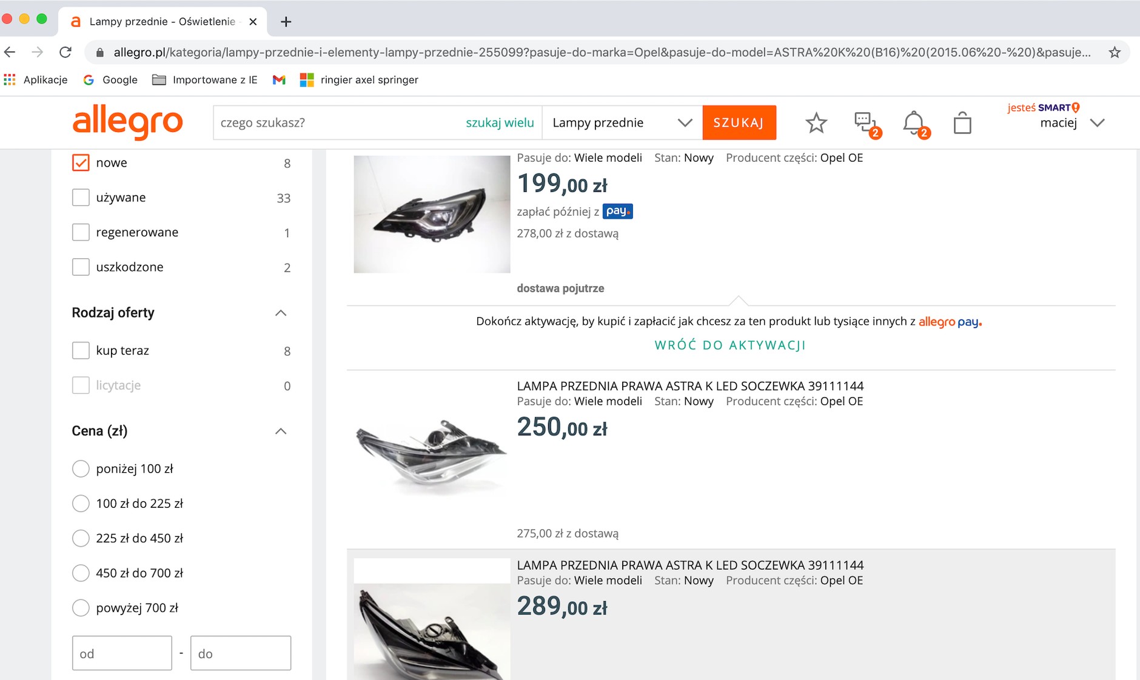Open the shopping cart icon
The height and width of the screenshot is (680, 1140).
pyautogui.click(x=963, y=122)
